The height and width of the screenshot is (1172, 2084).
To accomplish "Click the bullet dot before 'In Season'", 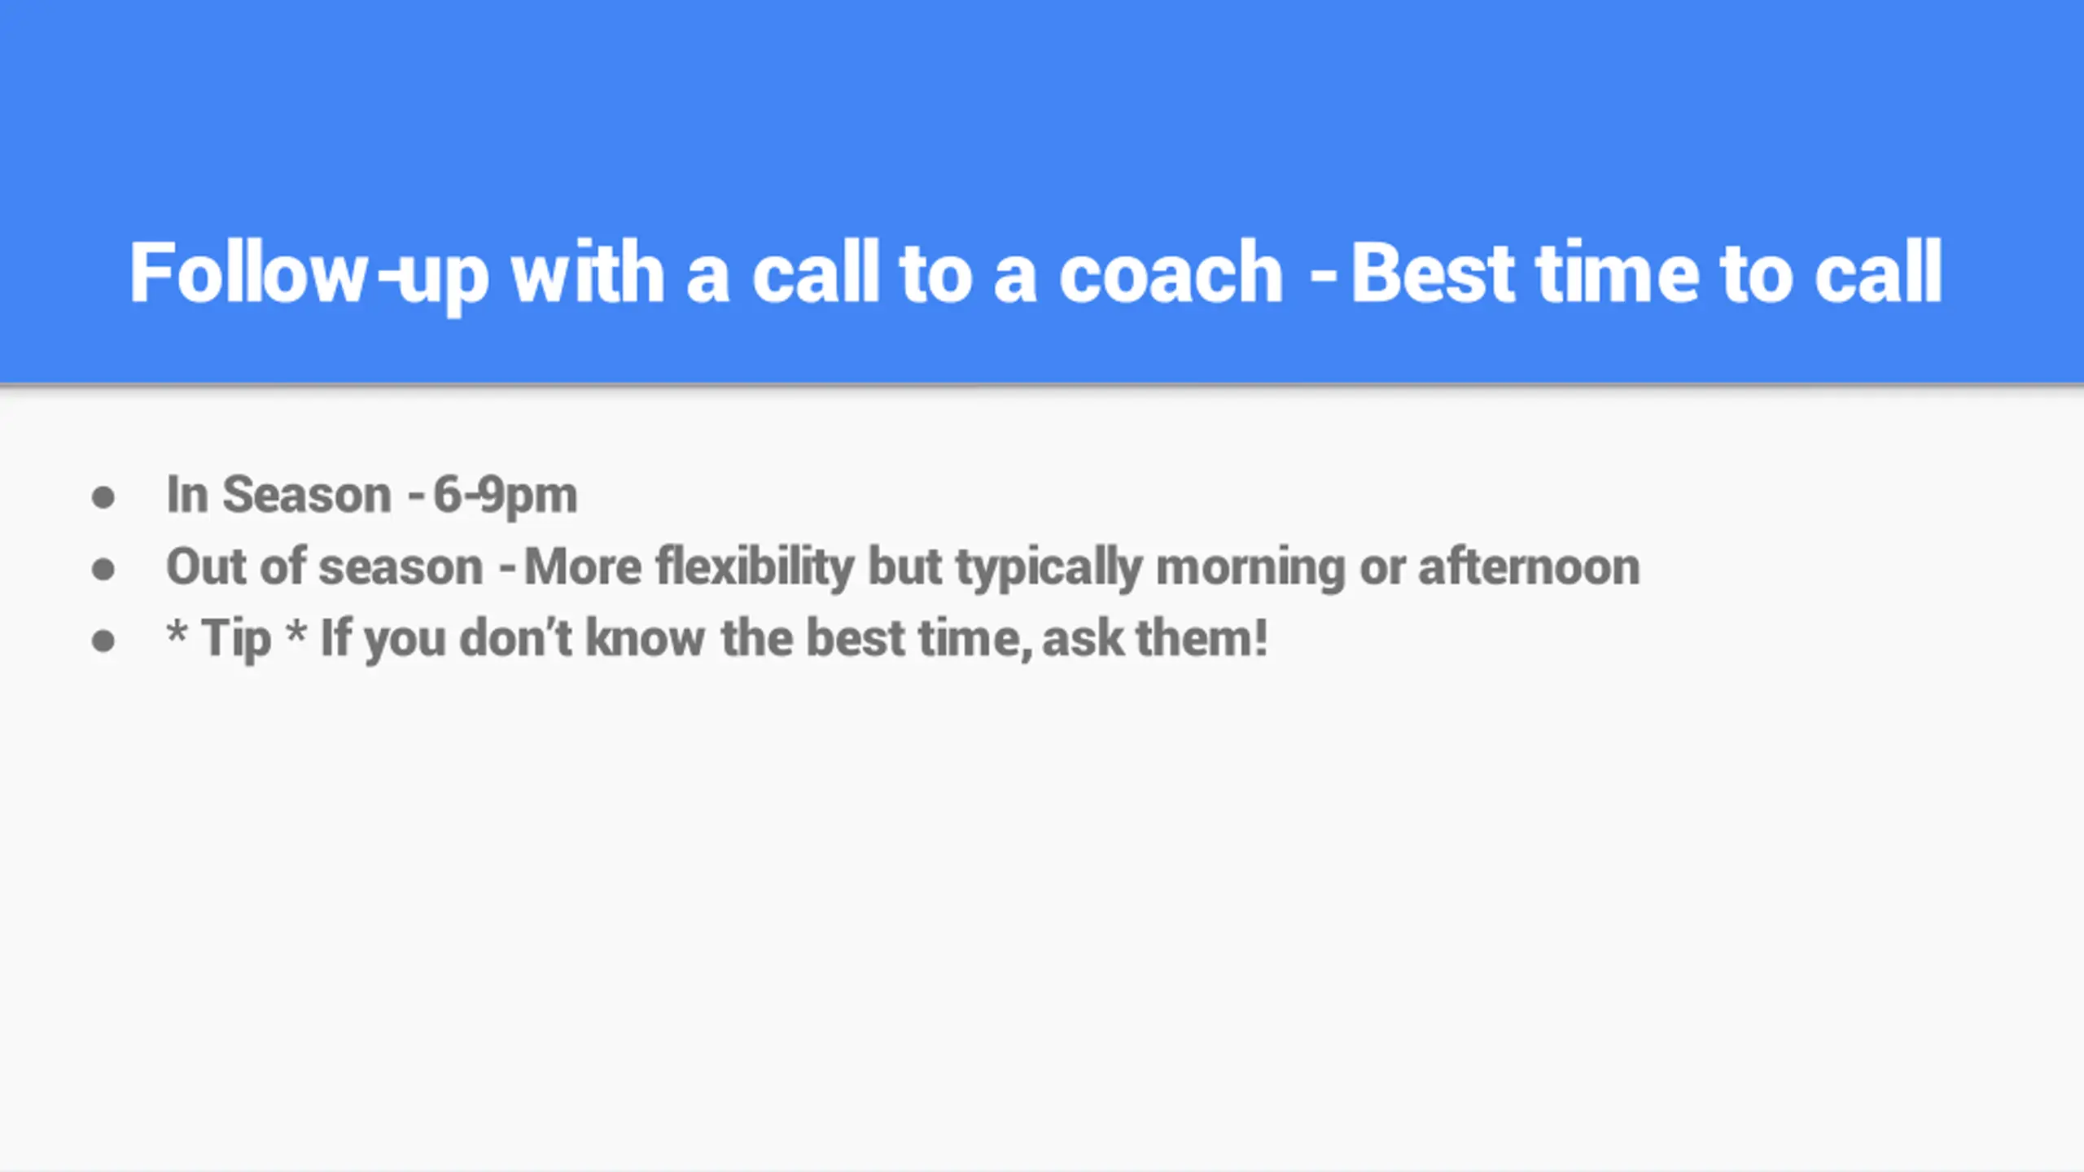I will click(x=103, y=497).
